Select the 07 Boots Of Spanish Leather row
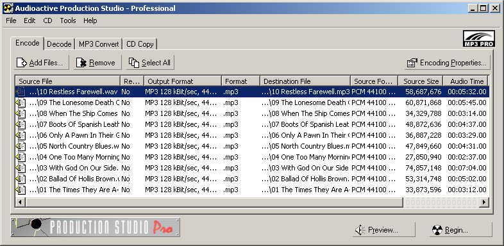This screenshot has width=504, height=246. click(x=252, y=125)
